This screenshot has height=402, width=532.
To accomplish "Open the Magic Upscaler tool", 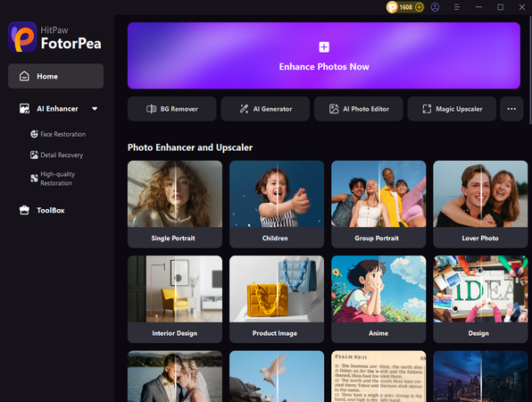I will point(452,109).
